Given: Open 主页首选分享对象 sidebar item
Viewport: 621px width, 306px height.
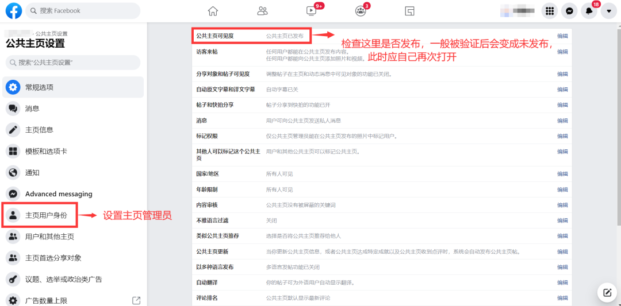Looking at the screenshot, I should [x=73, y=258].
